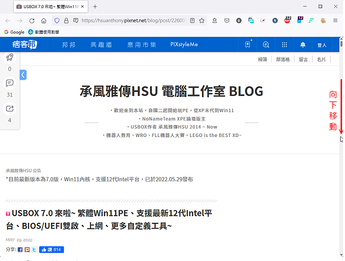The image size is (345, 261).
Task: Toggle reader view icon
Action: [x=193, y=21]
